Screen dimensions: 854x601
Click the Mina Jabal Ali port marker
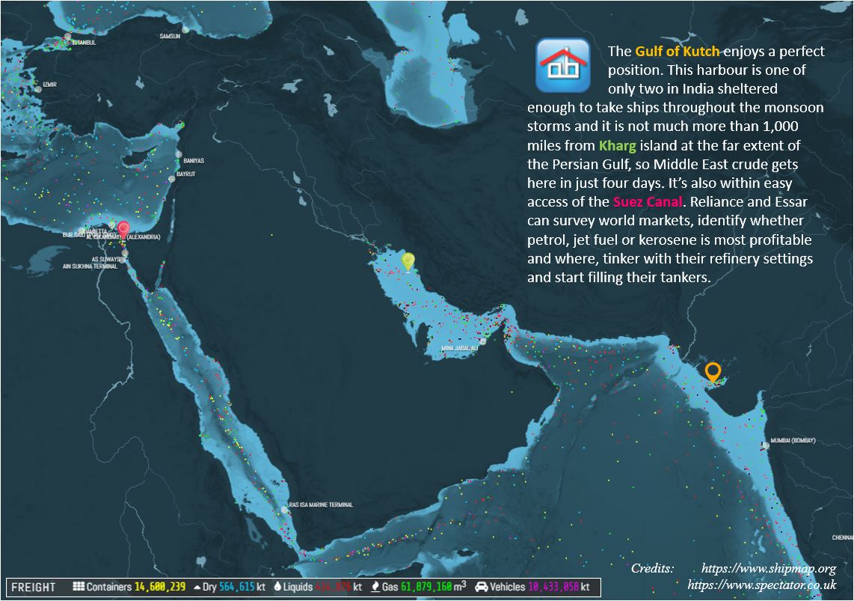pyautogui.click(x=483, y=341)
